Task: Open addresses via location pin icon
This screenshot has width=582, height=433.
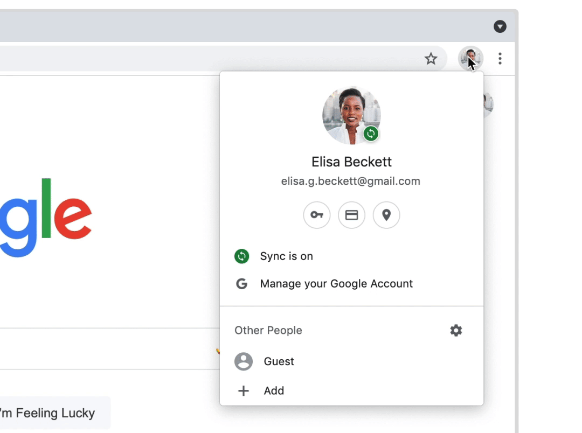Action: pos(386,215)
